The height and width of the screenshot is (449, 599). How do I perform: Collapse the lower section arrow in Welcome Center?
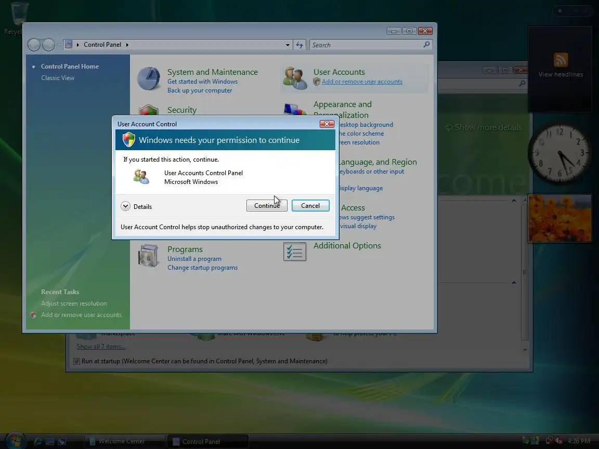pos(514,283)
